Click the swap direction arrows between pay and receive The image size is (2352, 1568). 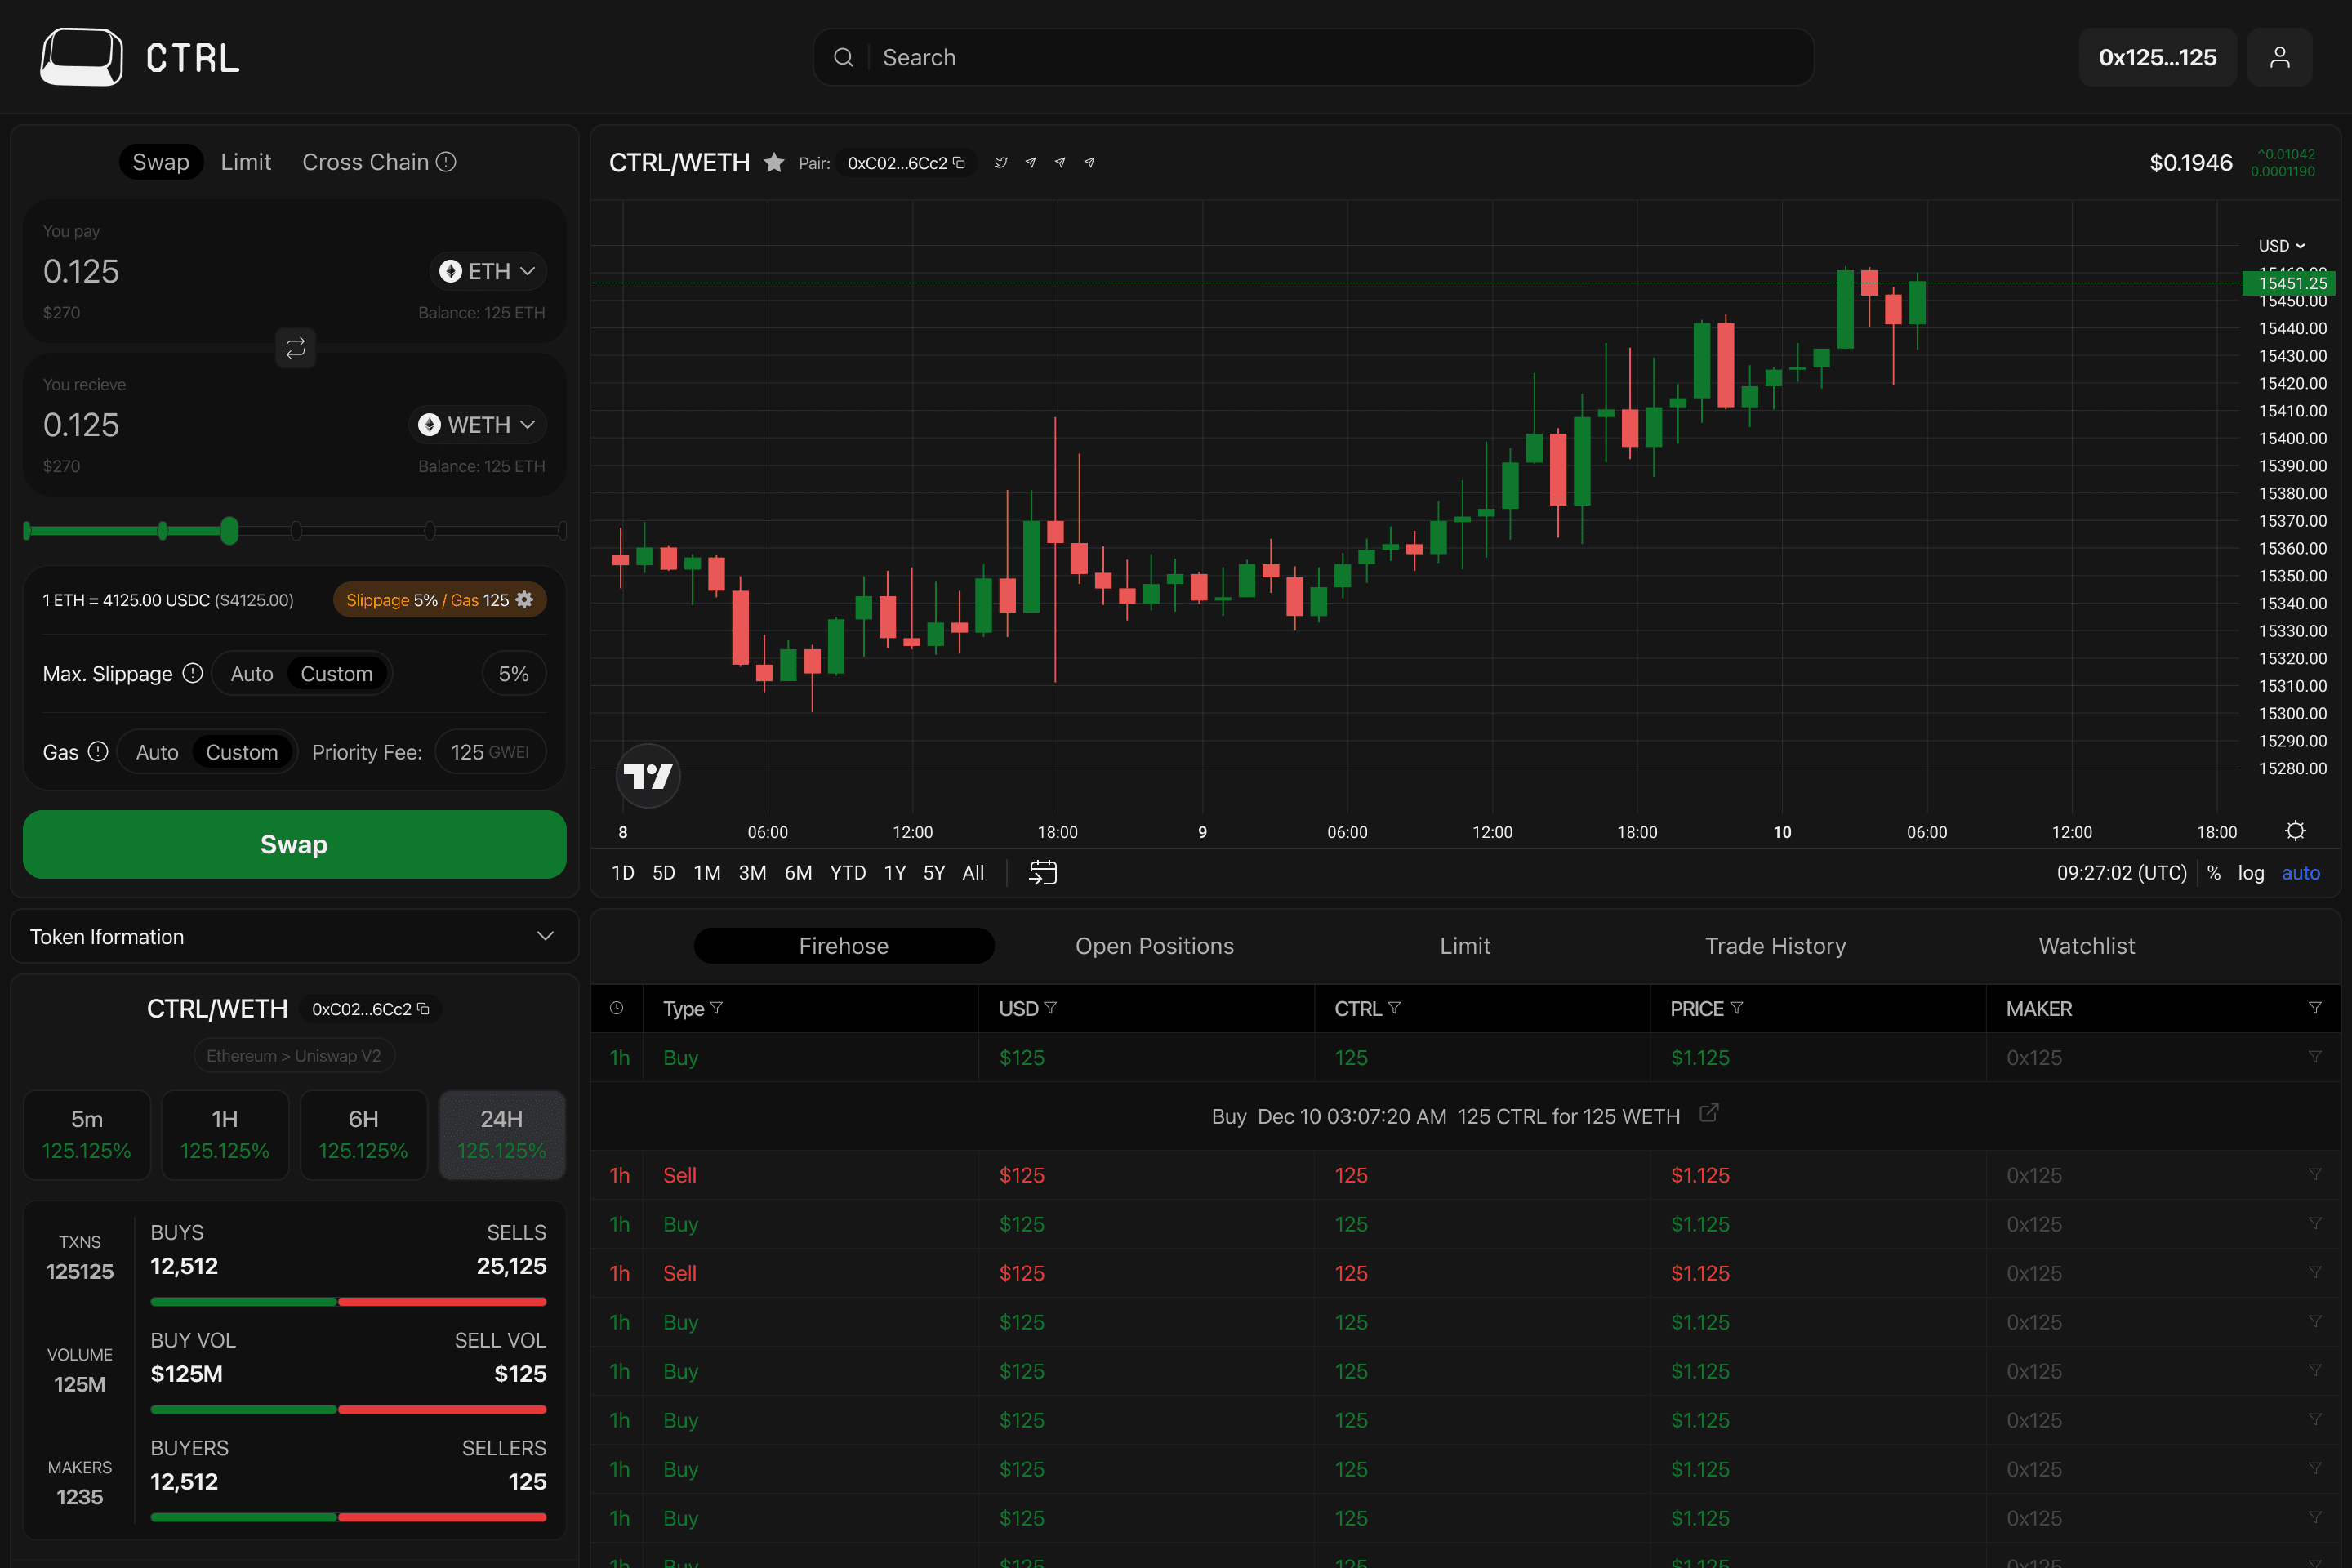coord(295,348)
